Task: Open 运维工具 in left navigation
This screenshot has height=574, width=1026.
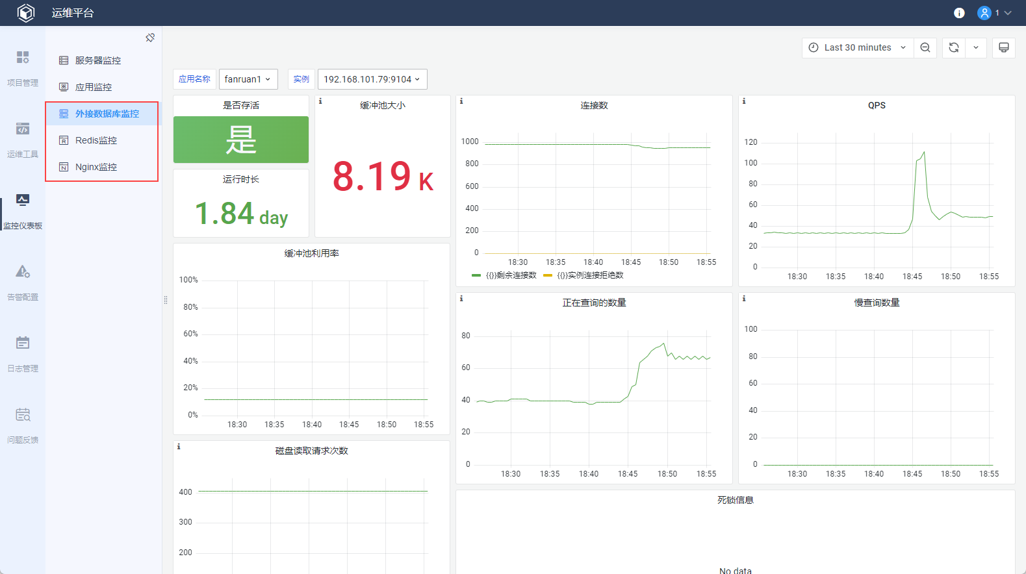Action: 23,140
